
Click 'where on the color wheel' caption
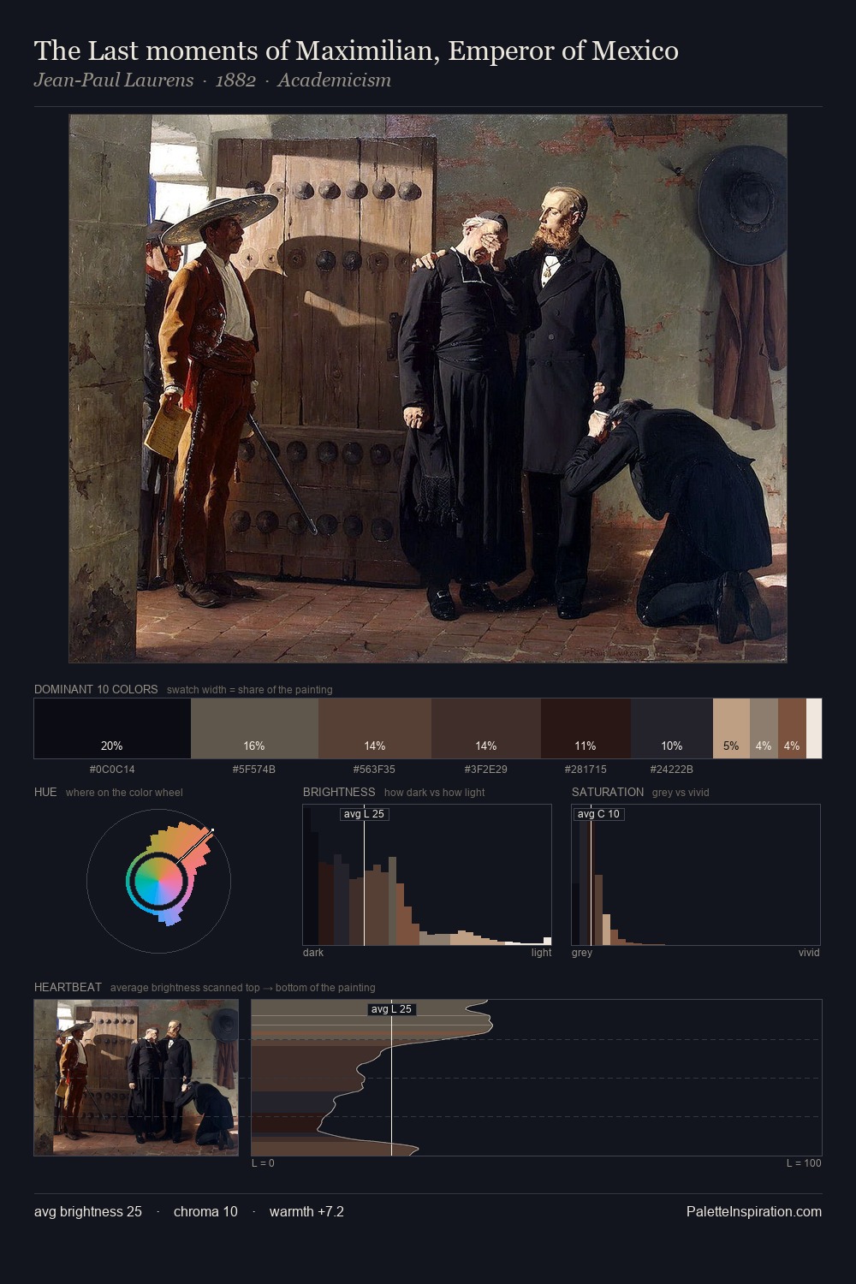tap(124, 793)
